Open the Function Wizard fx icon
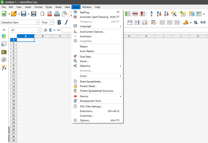This screenshot has height=143, width=208. click(46, 30)
